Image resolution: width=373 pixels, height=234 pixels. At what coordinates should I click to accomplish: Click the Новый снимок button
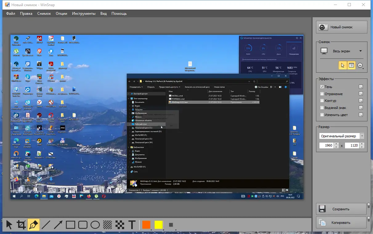tap(342, 27)
